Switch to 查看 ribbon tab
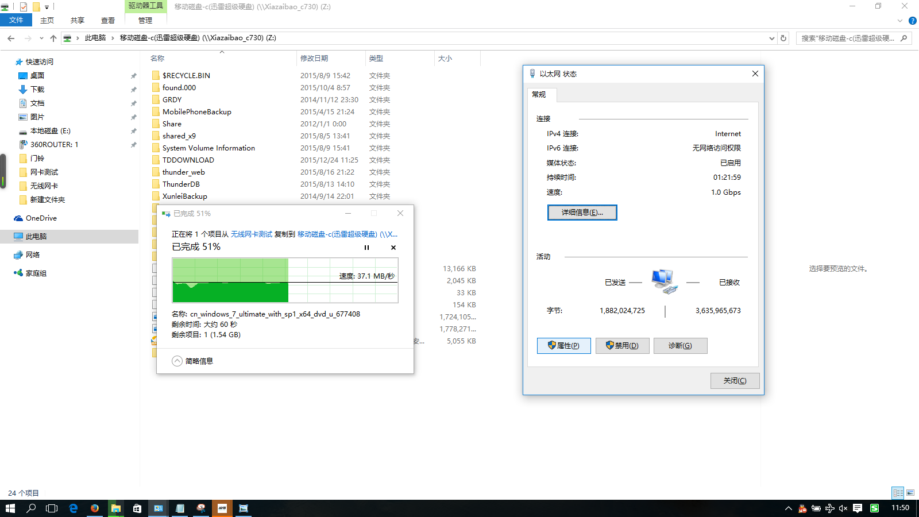The height and width of the screenshot is (517, 919). (108, 20)
